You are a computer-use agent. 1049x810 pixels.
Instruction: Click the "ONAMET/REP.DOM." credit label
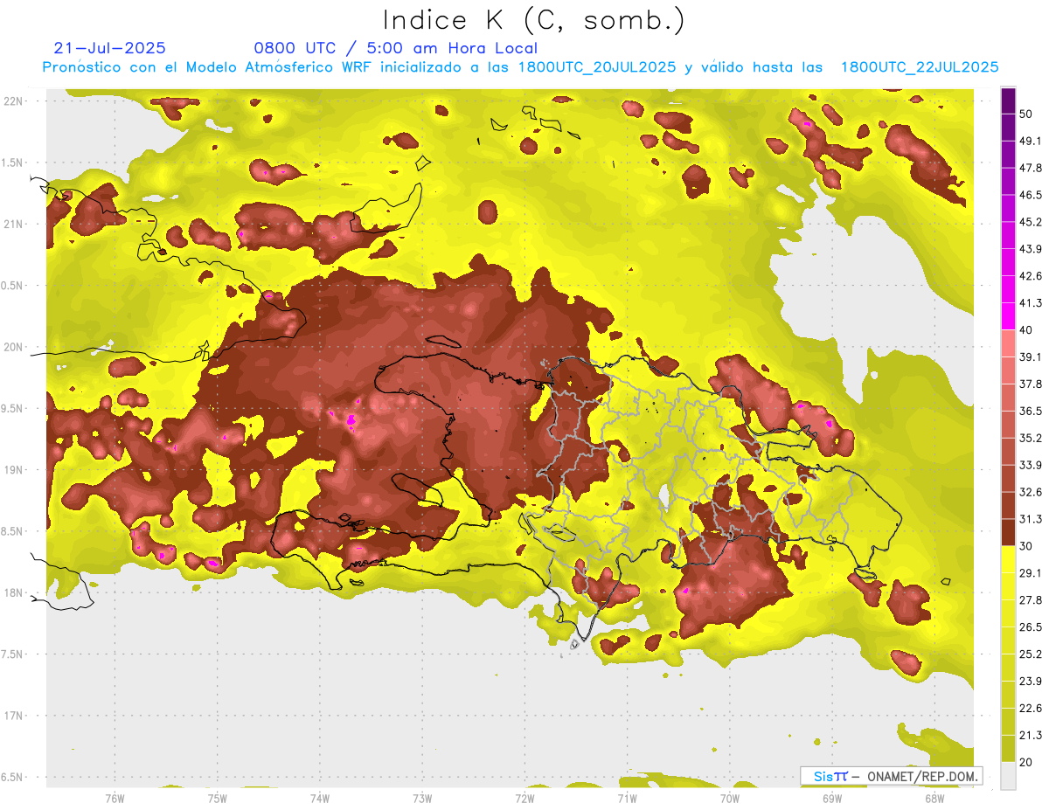[922, 776]
